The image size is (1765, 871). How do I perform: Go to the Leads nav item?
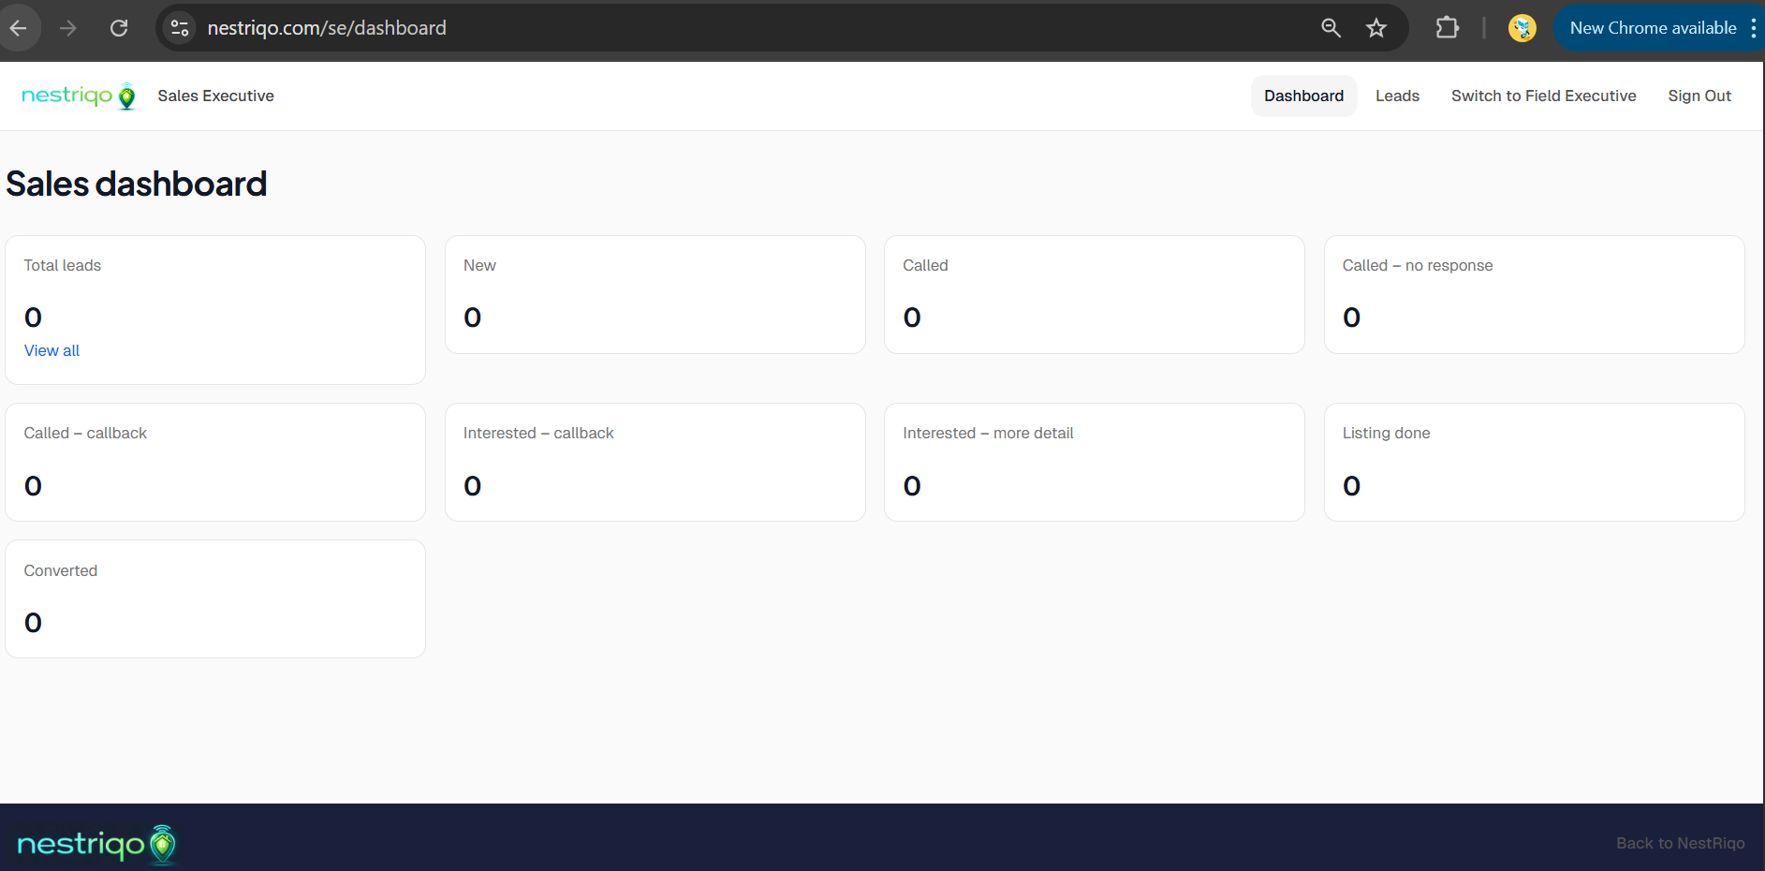click(x=1397, y=96)
